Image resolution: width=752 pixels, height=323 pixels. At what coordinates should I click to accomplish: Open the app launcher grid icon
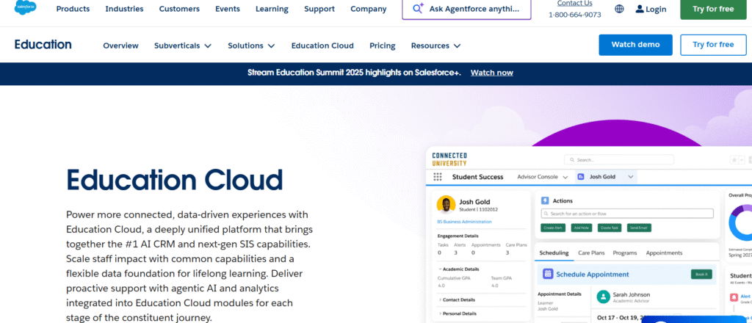click(438, 177)
